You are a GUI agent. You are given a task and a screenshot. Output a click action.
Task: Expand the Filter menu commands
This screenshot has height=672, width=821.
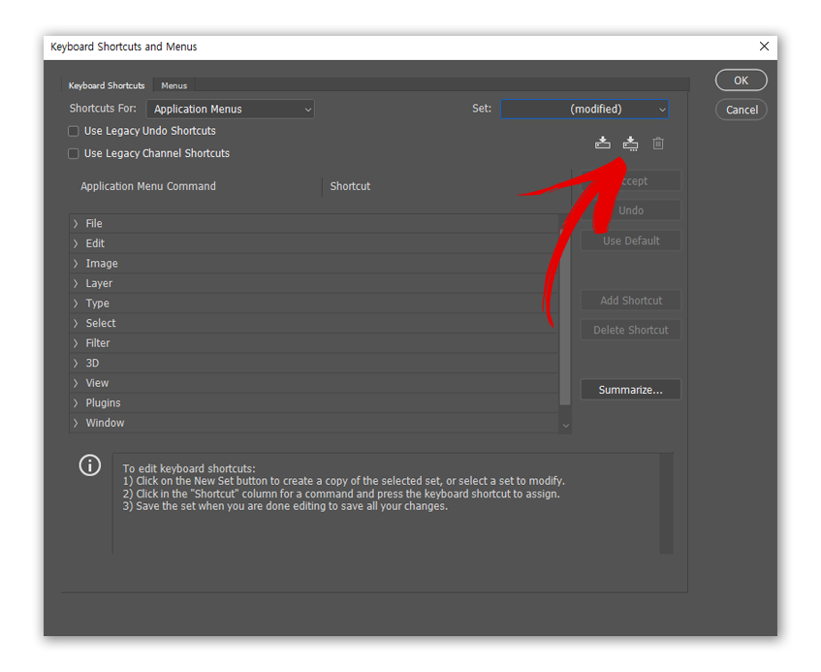[x=76, y=343]
